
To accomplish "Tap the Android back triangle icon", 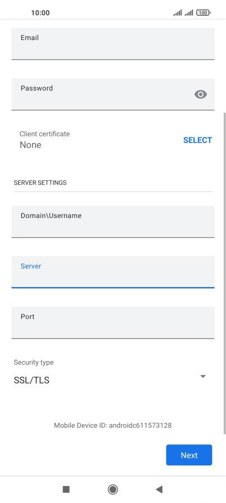I will click(x=159, y=489).
